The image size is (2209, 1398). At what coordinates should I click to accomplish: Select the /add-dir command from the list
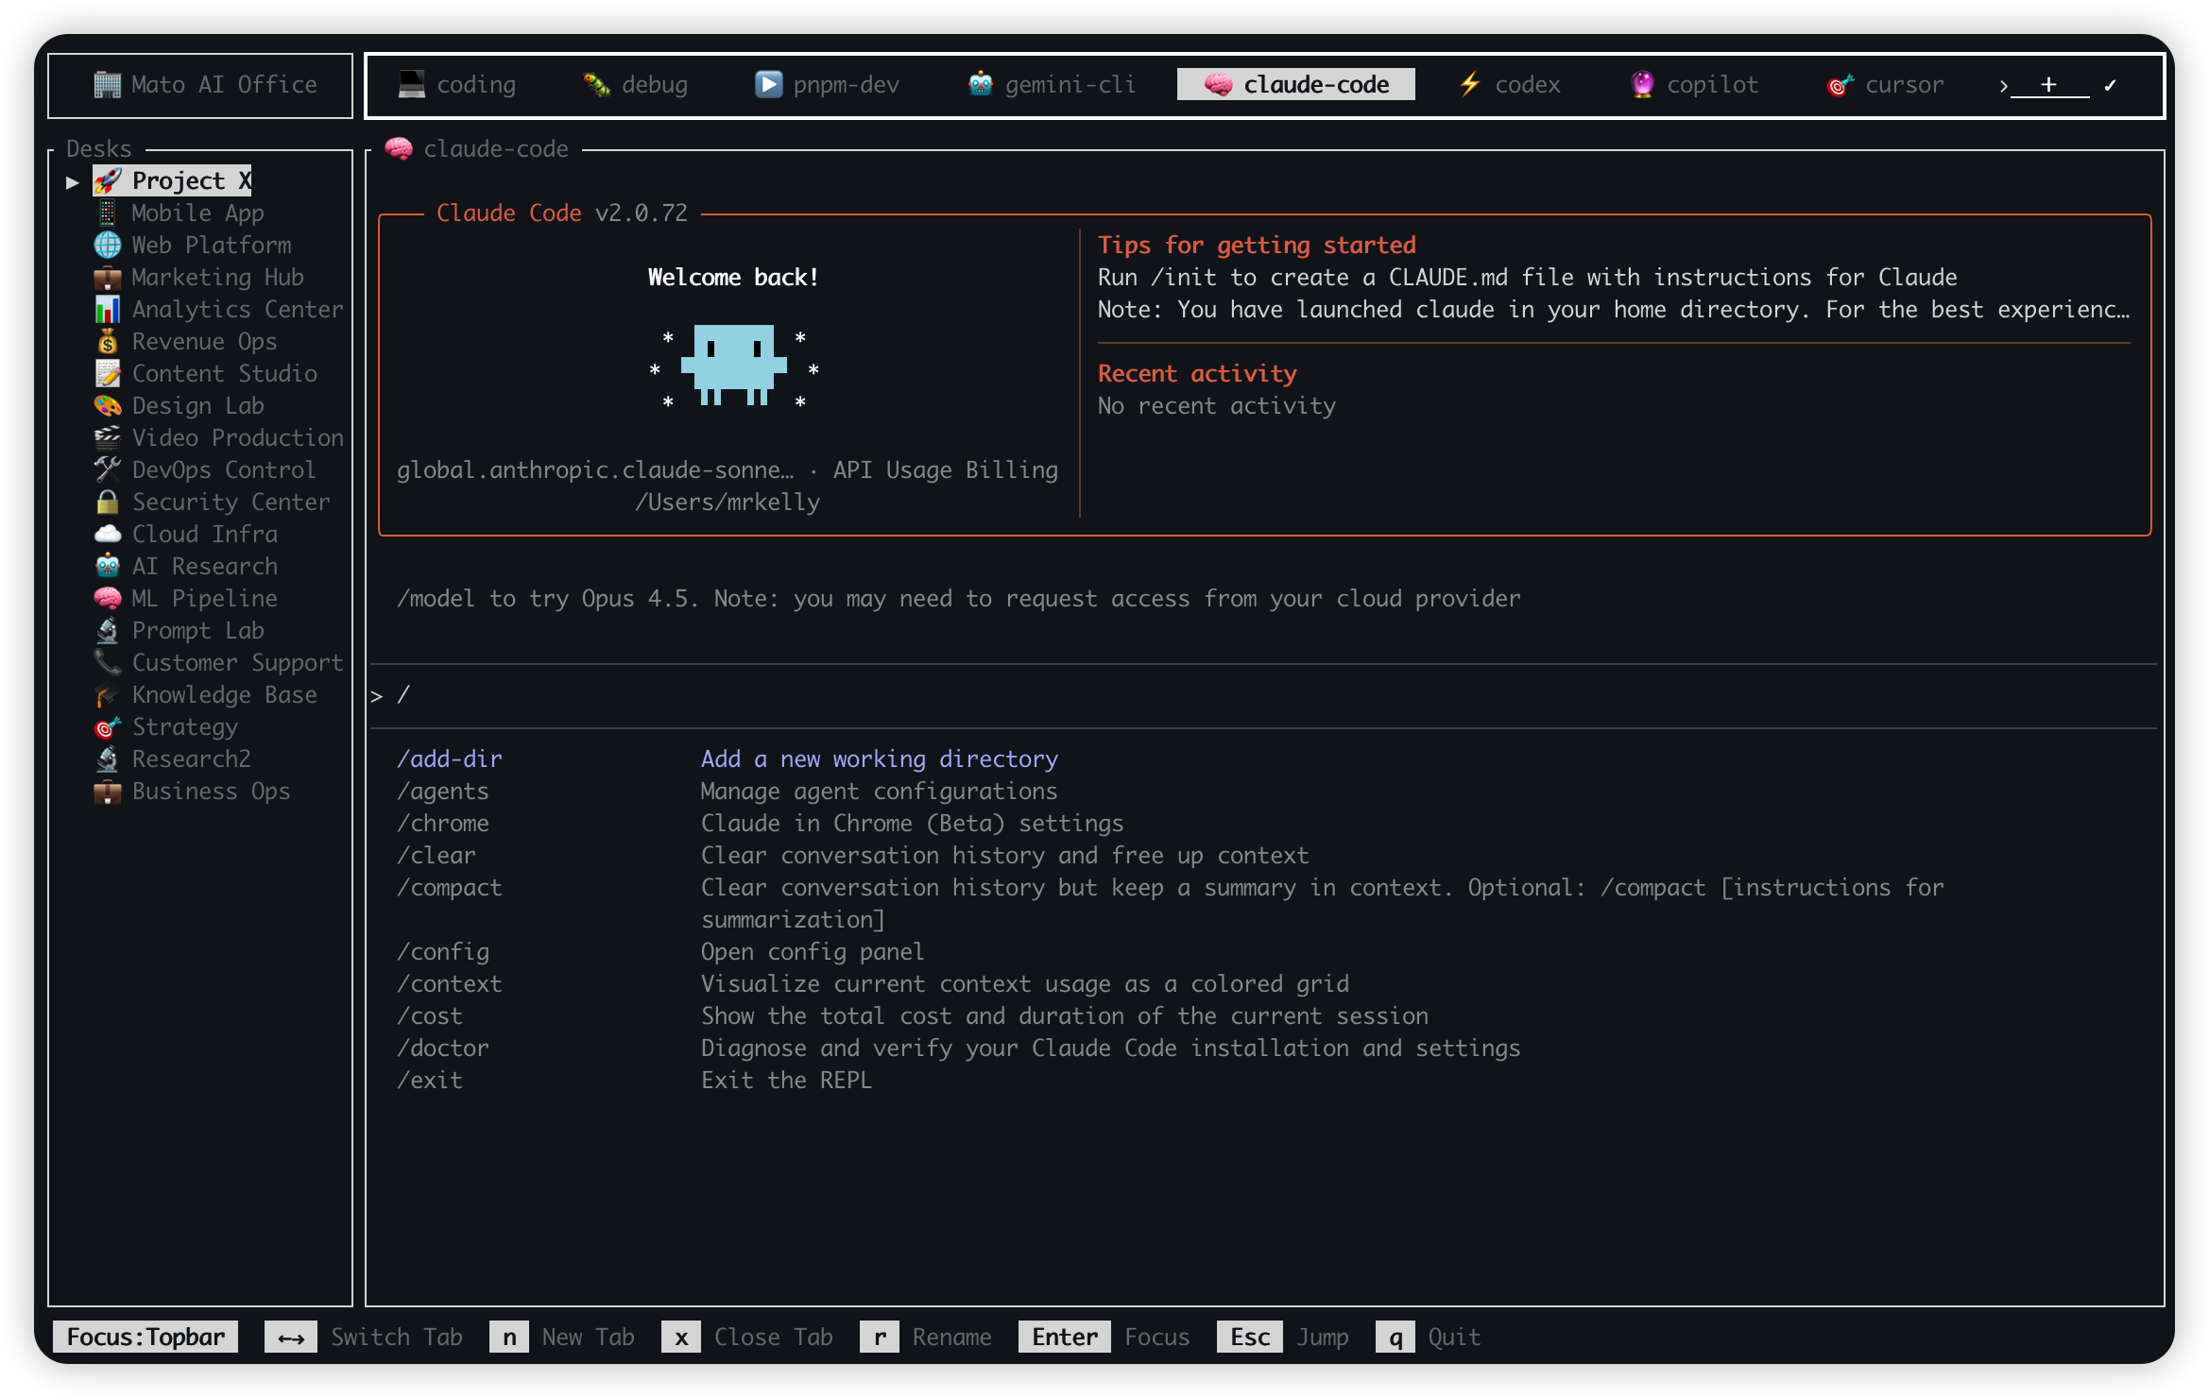[x=449, y=759]
